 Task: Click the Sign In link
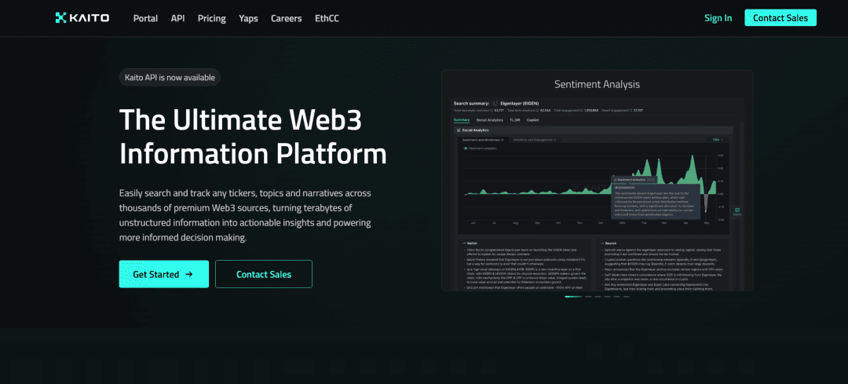coord(718,18)
